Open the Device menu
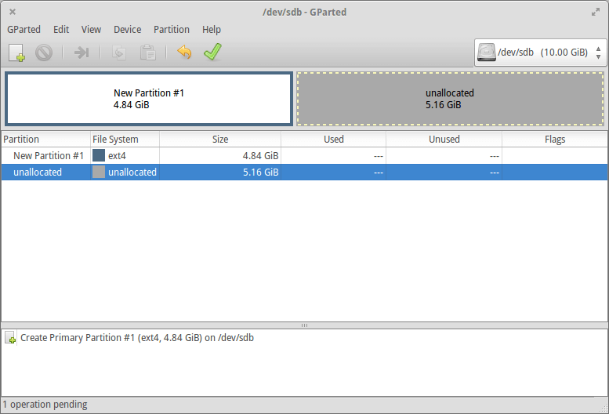609x414 pixels. click(x=127, y=30)
